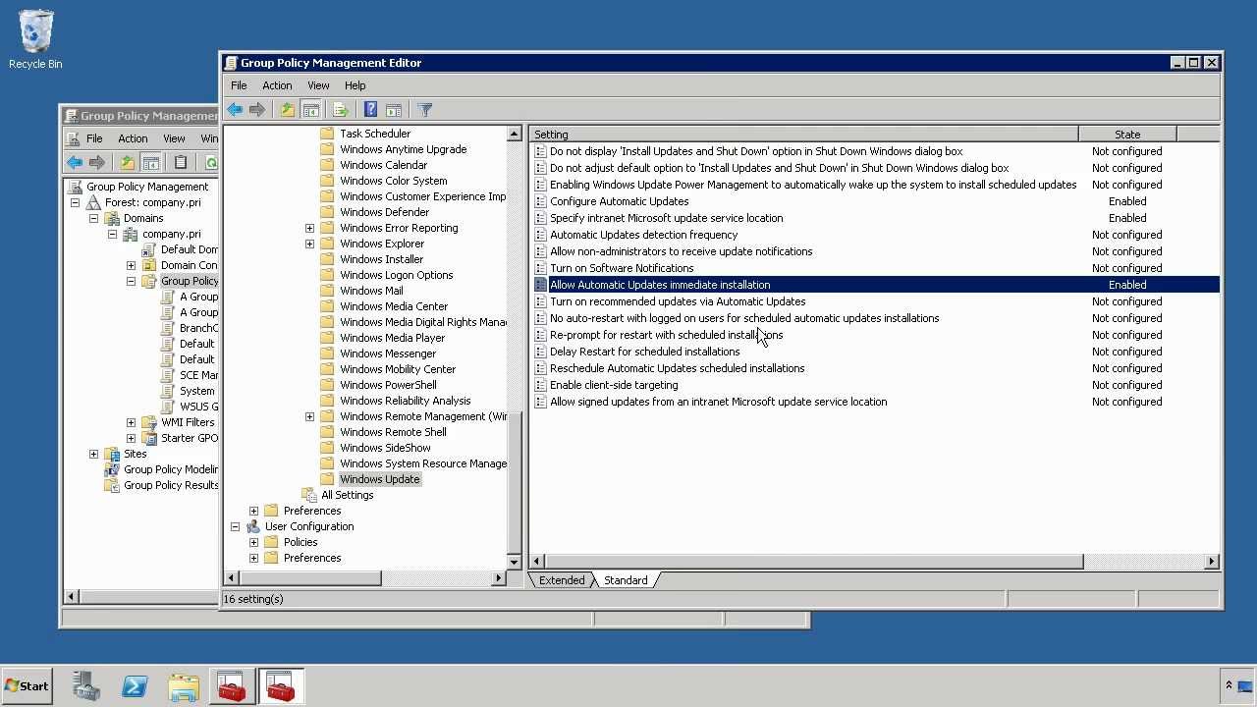Click the right arrow of settings list horizontal scrollbar

1211,562
